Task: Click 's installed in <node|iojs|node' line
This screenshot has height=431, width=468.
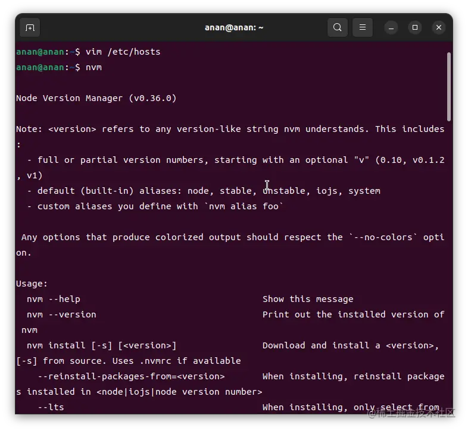Action: point(139,392)
